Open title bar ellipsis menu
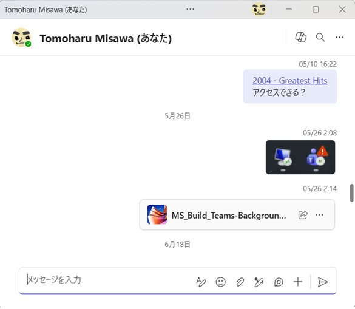The image size is (355, 309). (x=190, y=9)
